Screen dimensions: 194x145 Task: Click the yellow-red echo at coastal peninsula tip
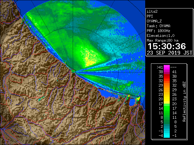138,98
